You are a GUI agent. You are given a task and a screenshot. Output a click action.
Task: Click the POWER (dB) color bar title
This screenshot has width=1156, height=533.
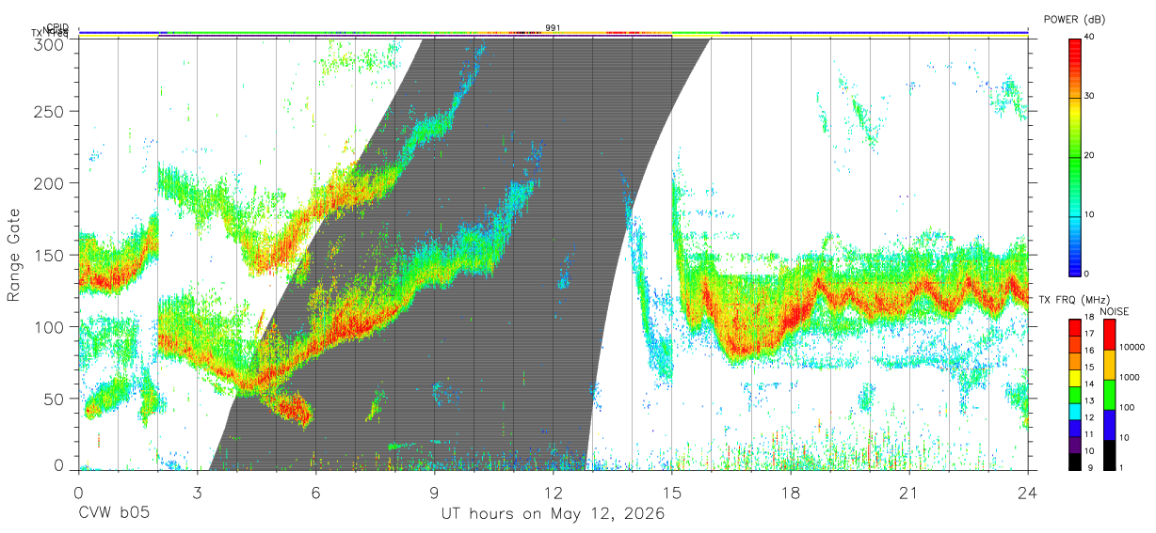click(1075, 19)
